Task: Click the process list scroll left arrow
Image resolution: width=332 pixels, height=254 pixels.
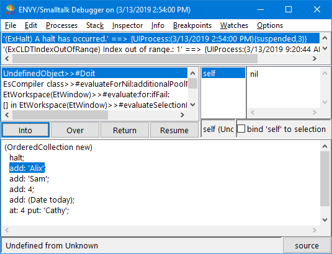Action: (x=7, y=58)
